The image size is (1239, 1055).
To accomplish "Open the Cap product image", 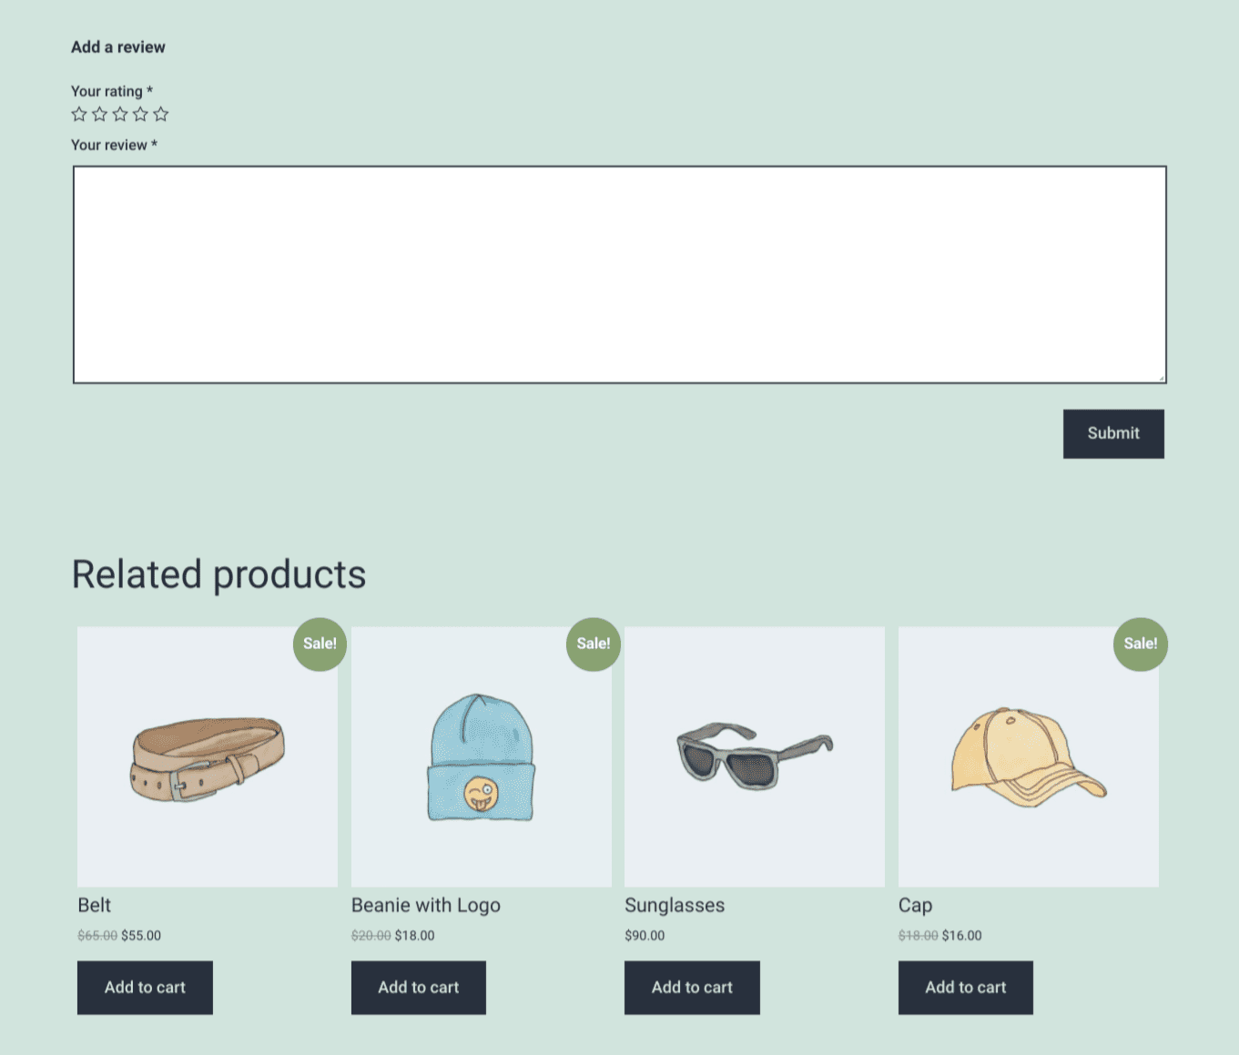I will pos(1028,756).
